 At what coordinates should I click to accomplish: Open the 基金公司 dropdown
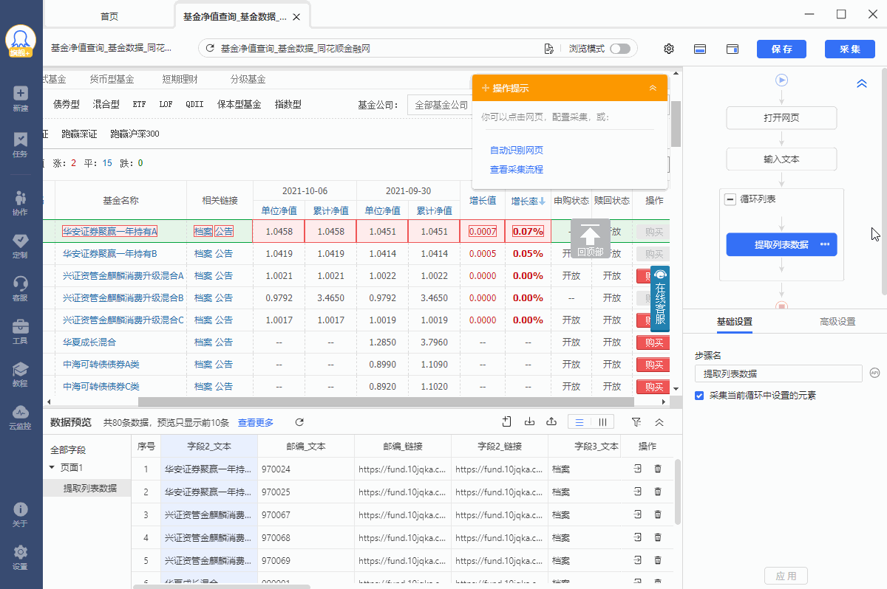click(x=441, y=105)
